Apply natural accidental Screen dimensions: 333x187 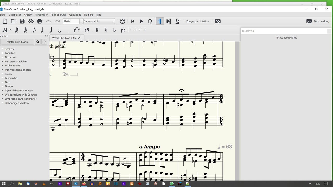106,30
